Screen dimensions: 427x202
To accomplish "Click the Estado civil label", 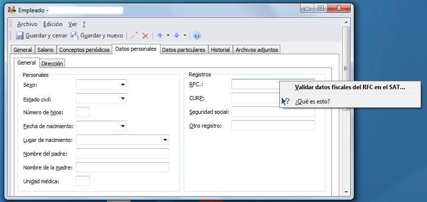I will pyautogui.click(x=37, y=99).
